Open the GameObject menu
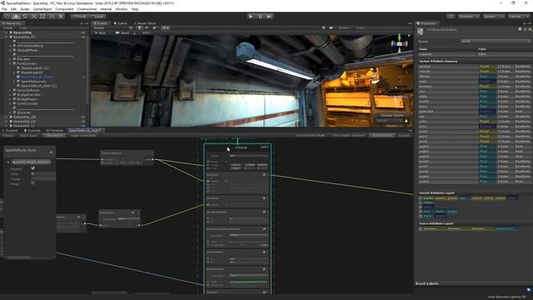This screenshot has height=300, width=533. click(42, 9)
